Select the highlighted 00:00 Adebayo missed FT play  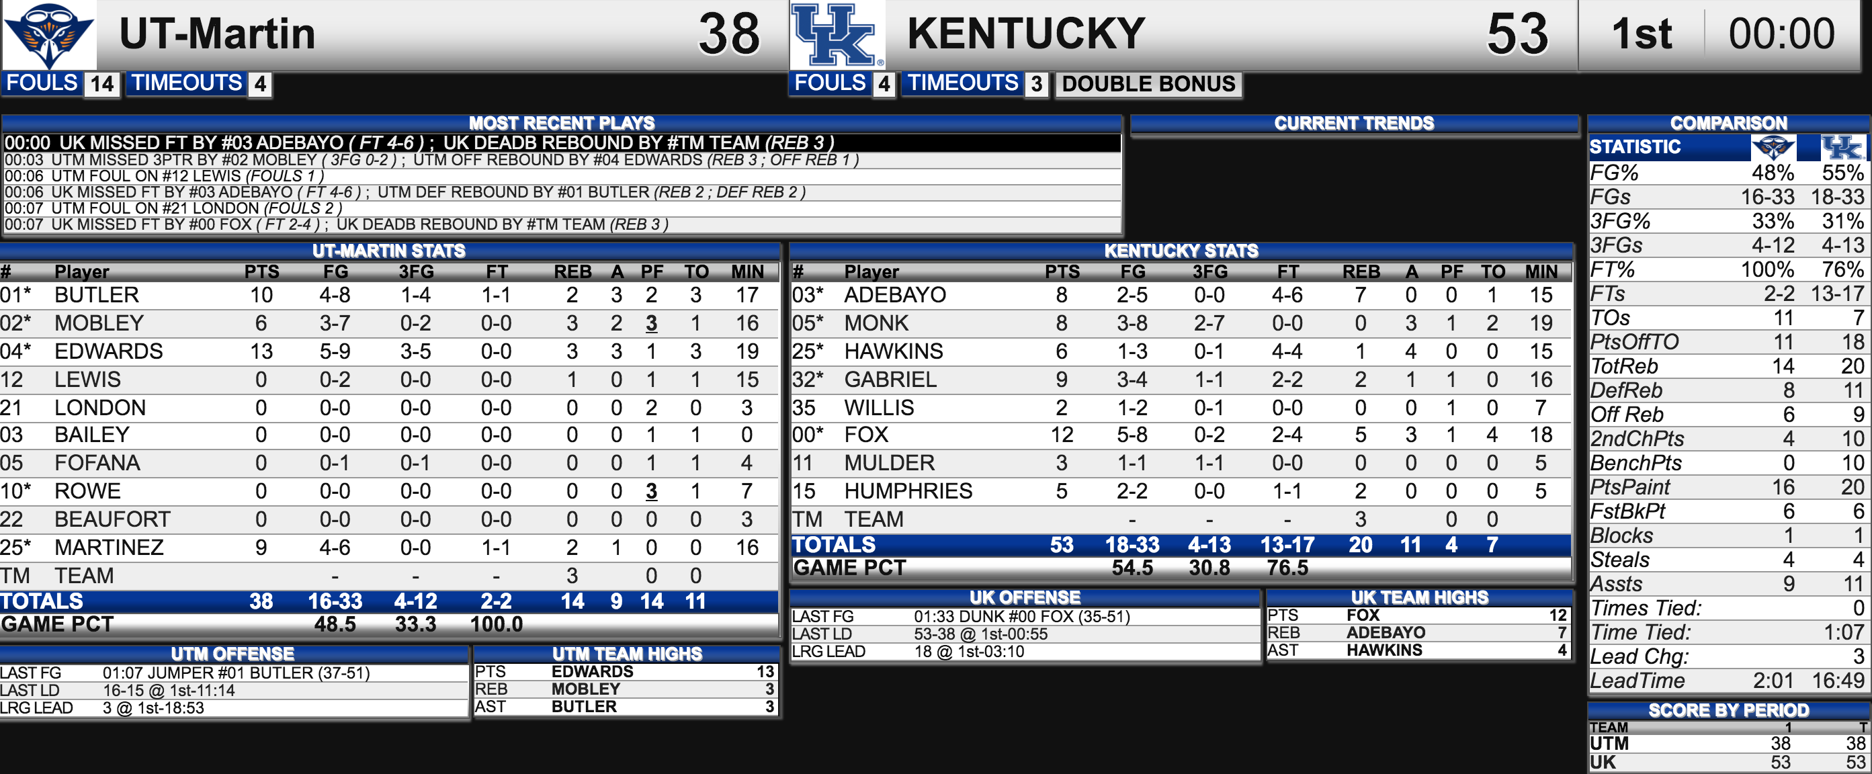click(x=562, y=143)
